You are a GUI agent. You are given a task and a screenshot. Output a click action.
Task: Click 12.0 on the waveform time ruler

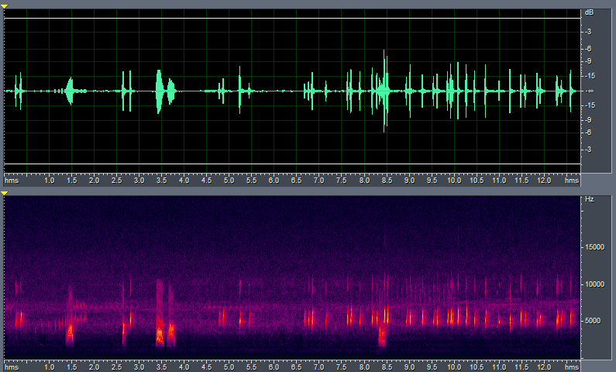[544, 181]
